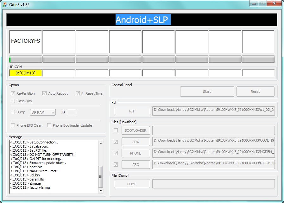Close the Odin3 window
The image size is (284, 203).
(x=274, y=3)
